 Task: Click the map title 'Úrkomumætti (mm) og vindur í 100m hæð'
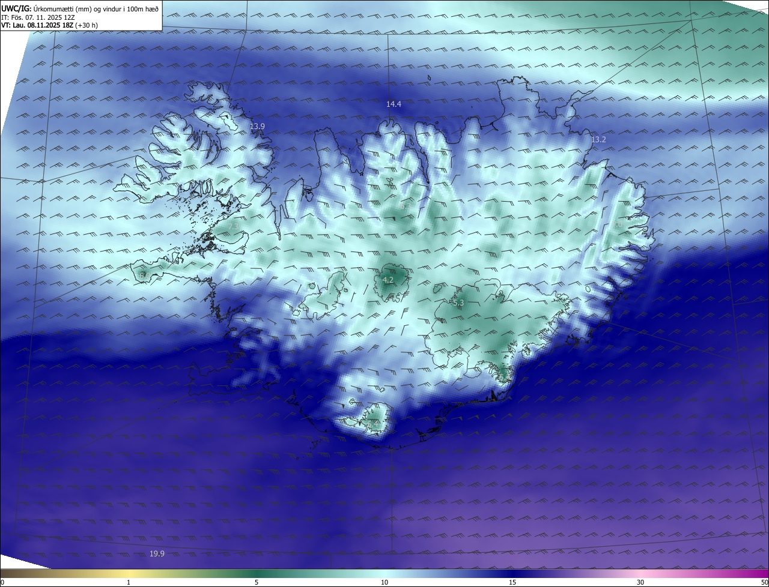(x=95, y=8)
